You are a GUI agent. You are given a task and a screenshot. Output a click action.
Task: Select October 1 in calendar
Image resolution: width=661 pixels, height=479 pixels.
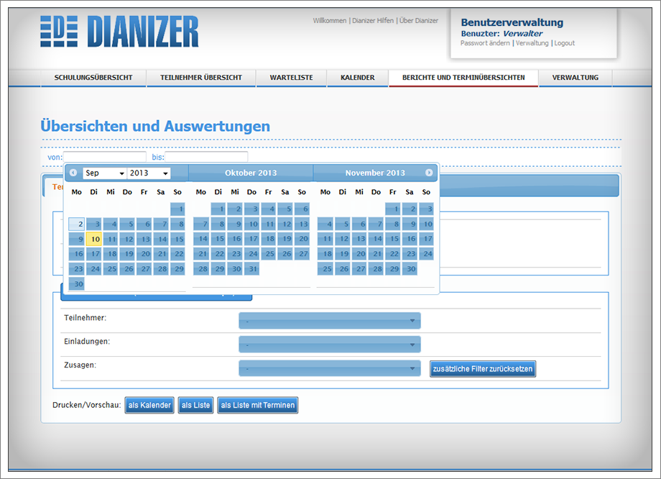(x=218, y=209)
